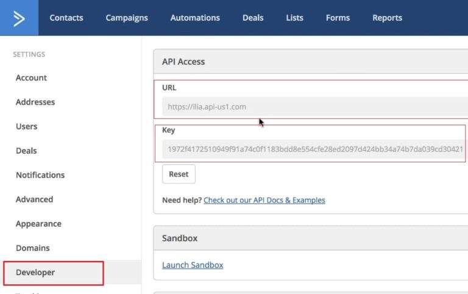Navigate to Forms

338,18
